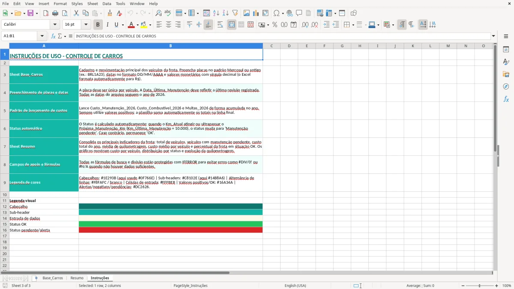Click Export as PDF icon
The height and width of the screenshot is (289, 514).
tap(46, 13)
